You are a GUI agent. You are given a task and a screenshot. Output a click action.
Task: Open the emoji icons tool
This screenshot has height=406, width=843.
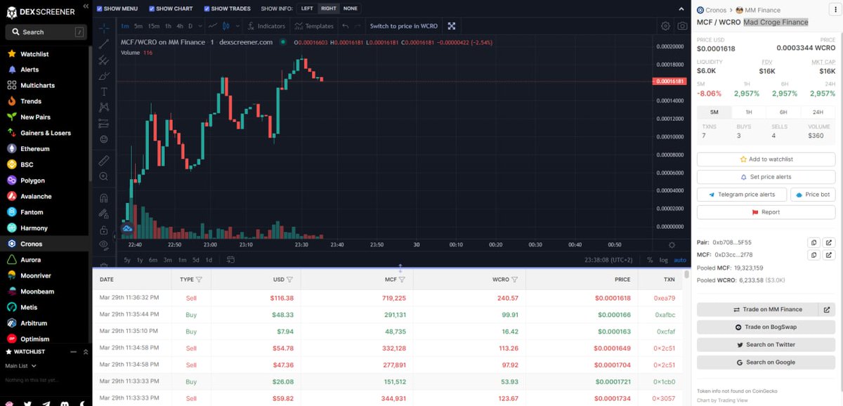click(x=104, y=139)
